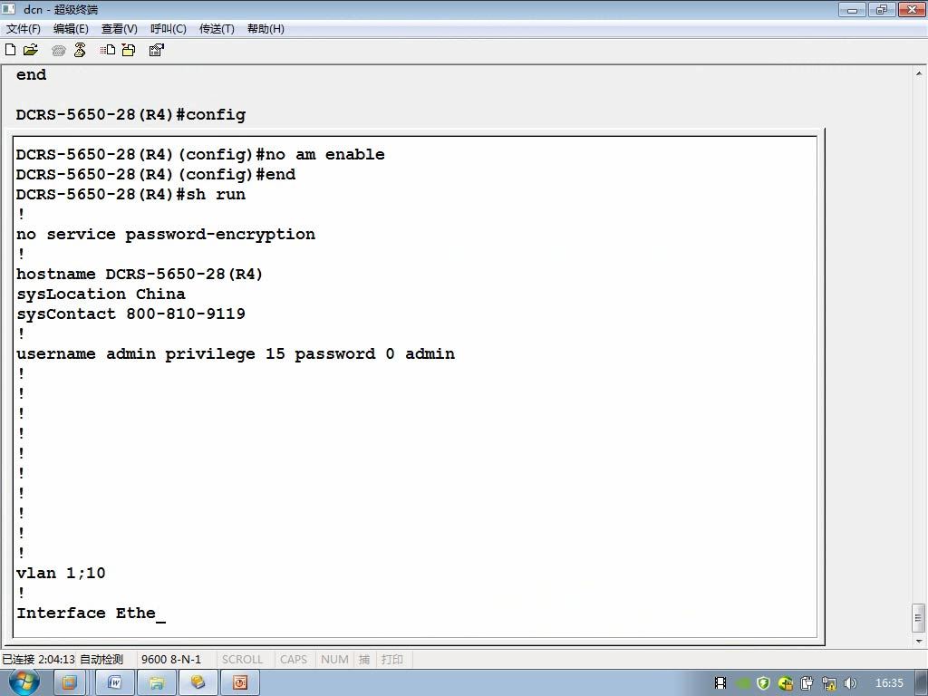Click the NUM indicator in the status bar
This screenshot has height=696, width=928.
point(334,659)
